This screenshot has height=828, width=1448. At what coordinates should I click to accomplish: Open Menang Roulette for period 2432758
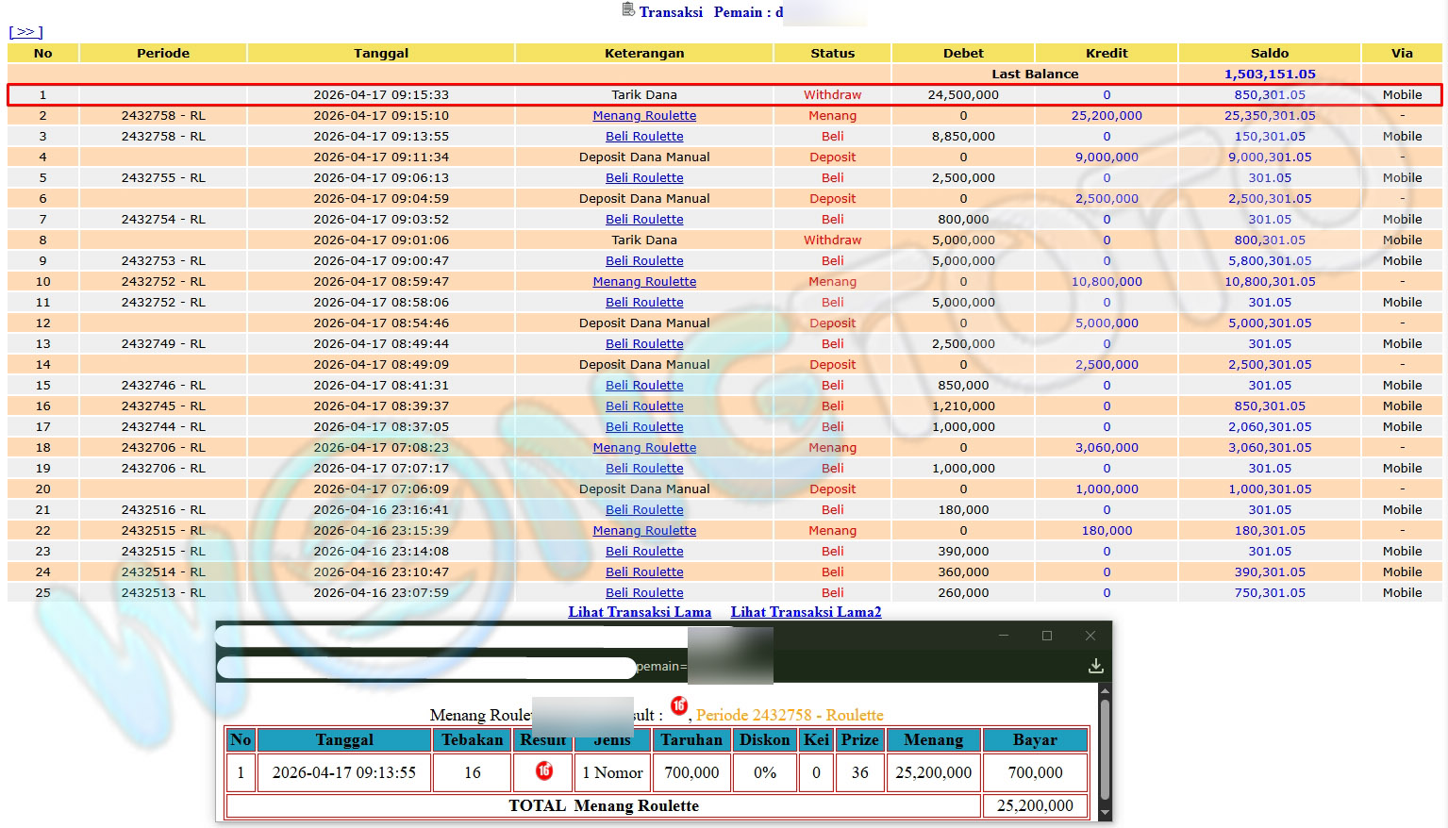pyautogui.click(x=644, y=116)
